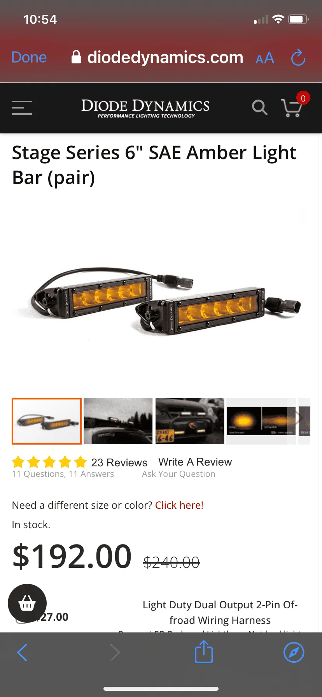322x697 pixels.
Task: Select the beam pattern thumbnail
Action: pyautogui.click(x=261, y=421)
